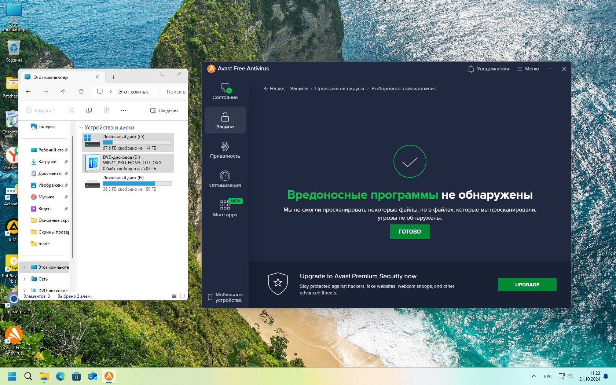Collapse the Устройства и диски group

(x=81, y=128)
